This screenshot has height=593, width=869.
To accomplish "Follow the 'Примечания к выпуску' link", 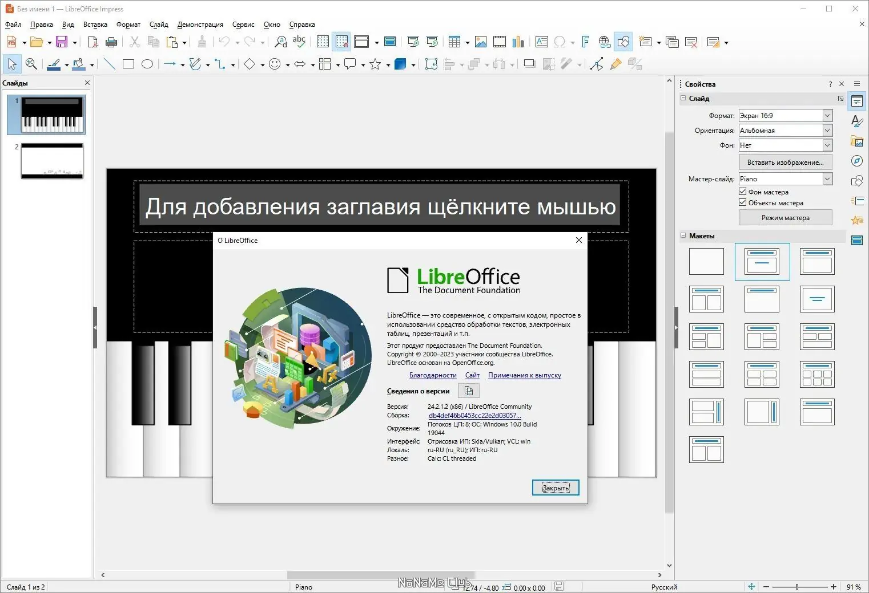I will [x=524, y=375].
